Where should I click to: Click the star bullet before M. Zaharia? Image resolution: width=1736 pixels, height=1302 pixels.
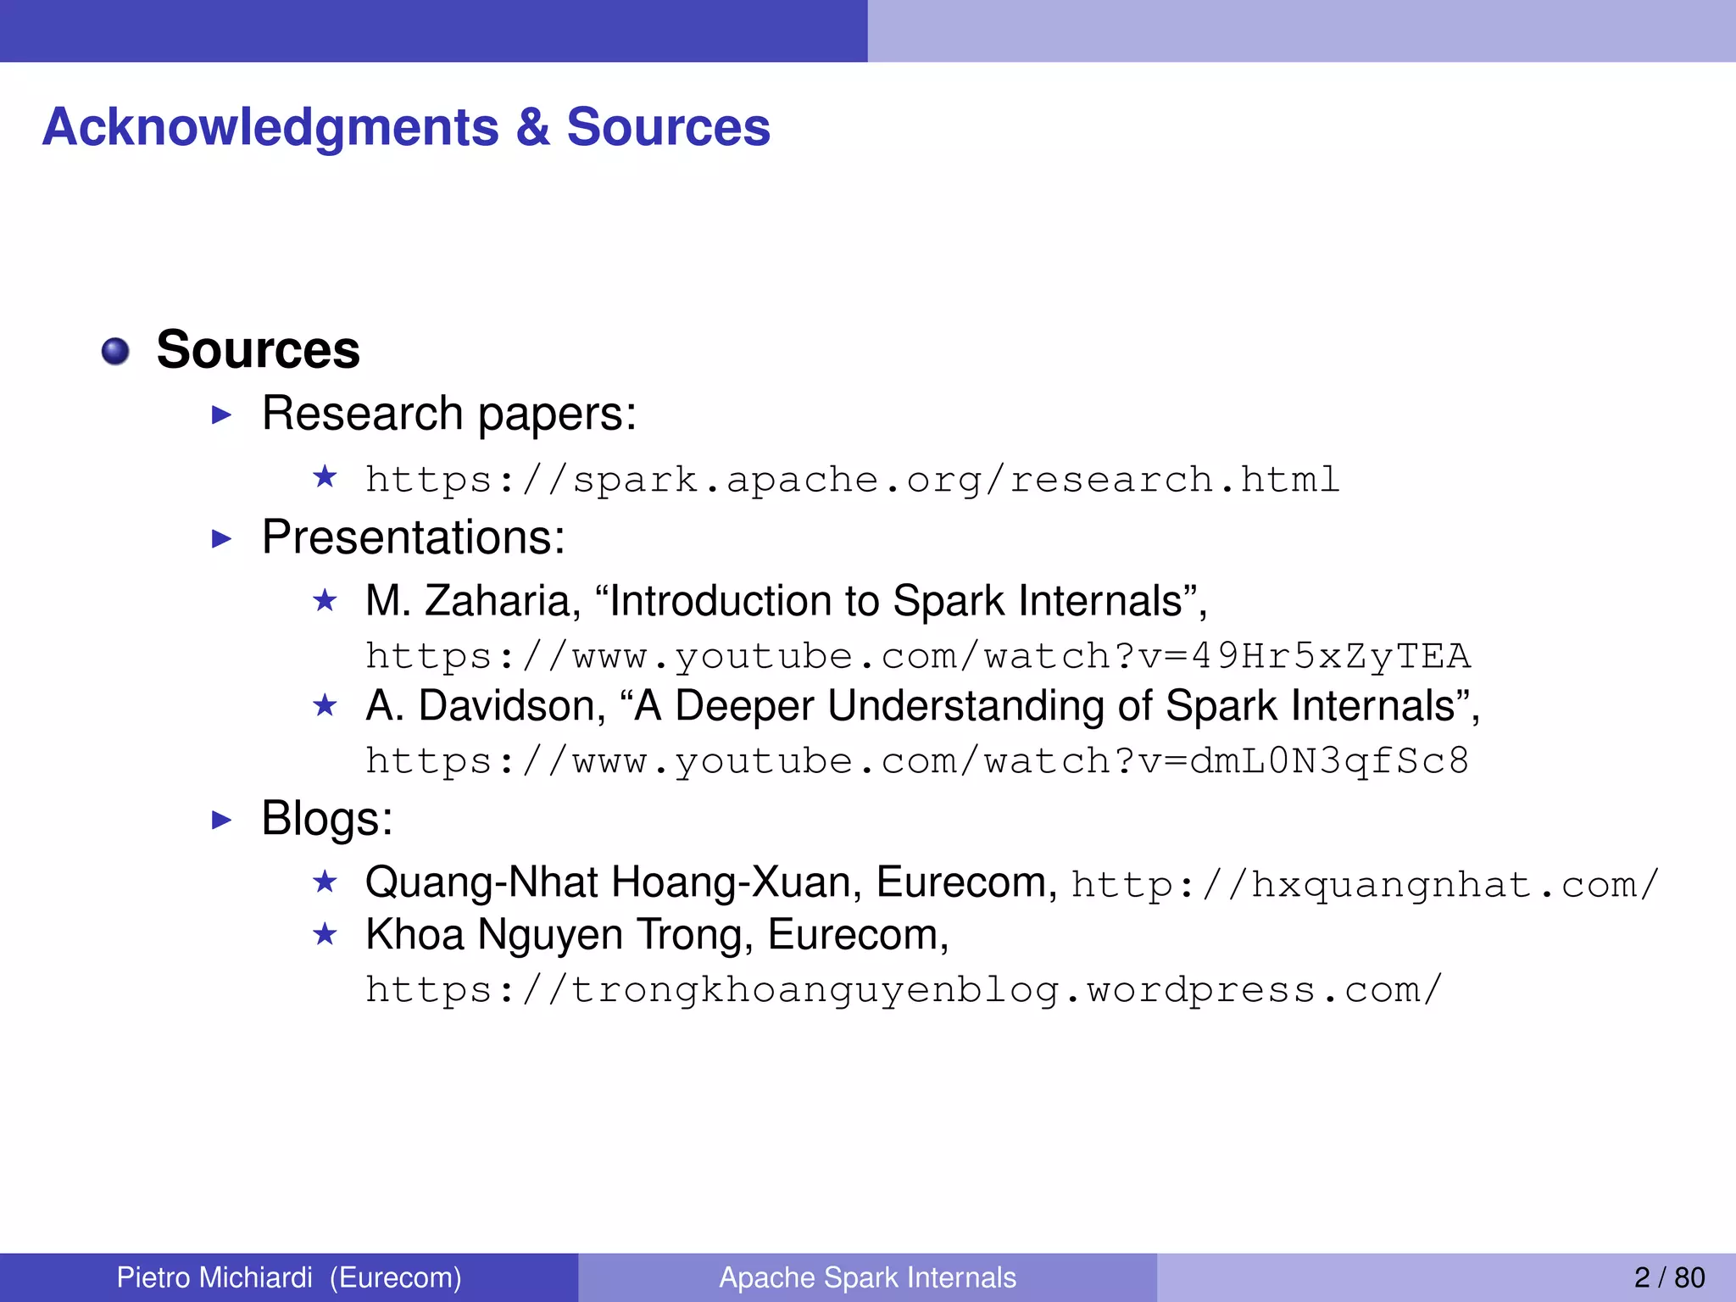click(x=325, y=601)
